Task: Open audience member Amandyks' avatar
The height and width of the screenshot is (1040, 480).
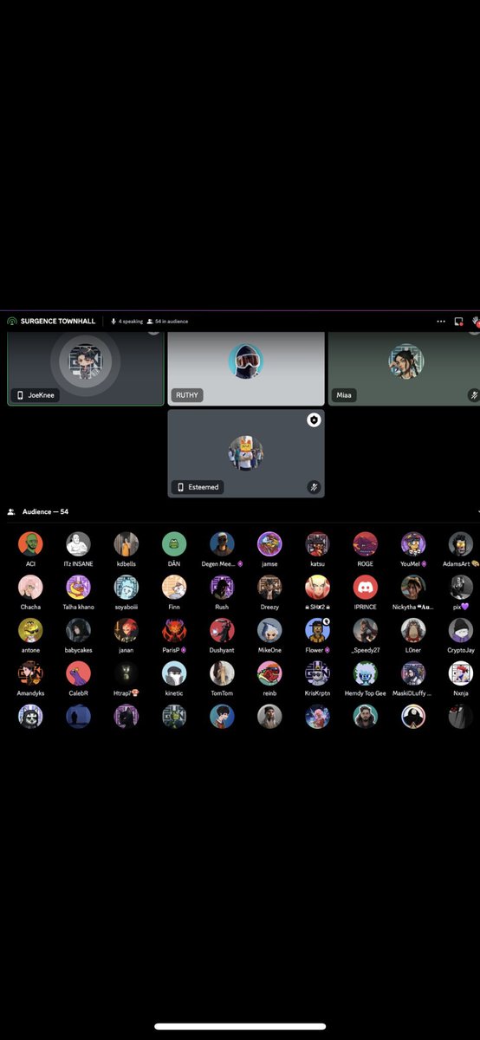Action: tap(30, 673)
